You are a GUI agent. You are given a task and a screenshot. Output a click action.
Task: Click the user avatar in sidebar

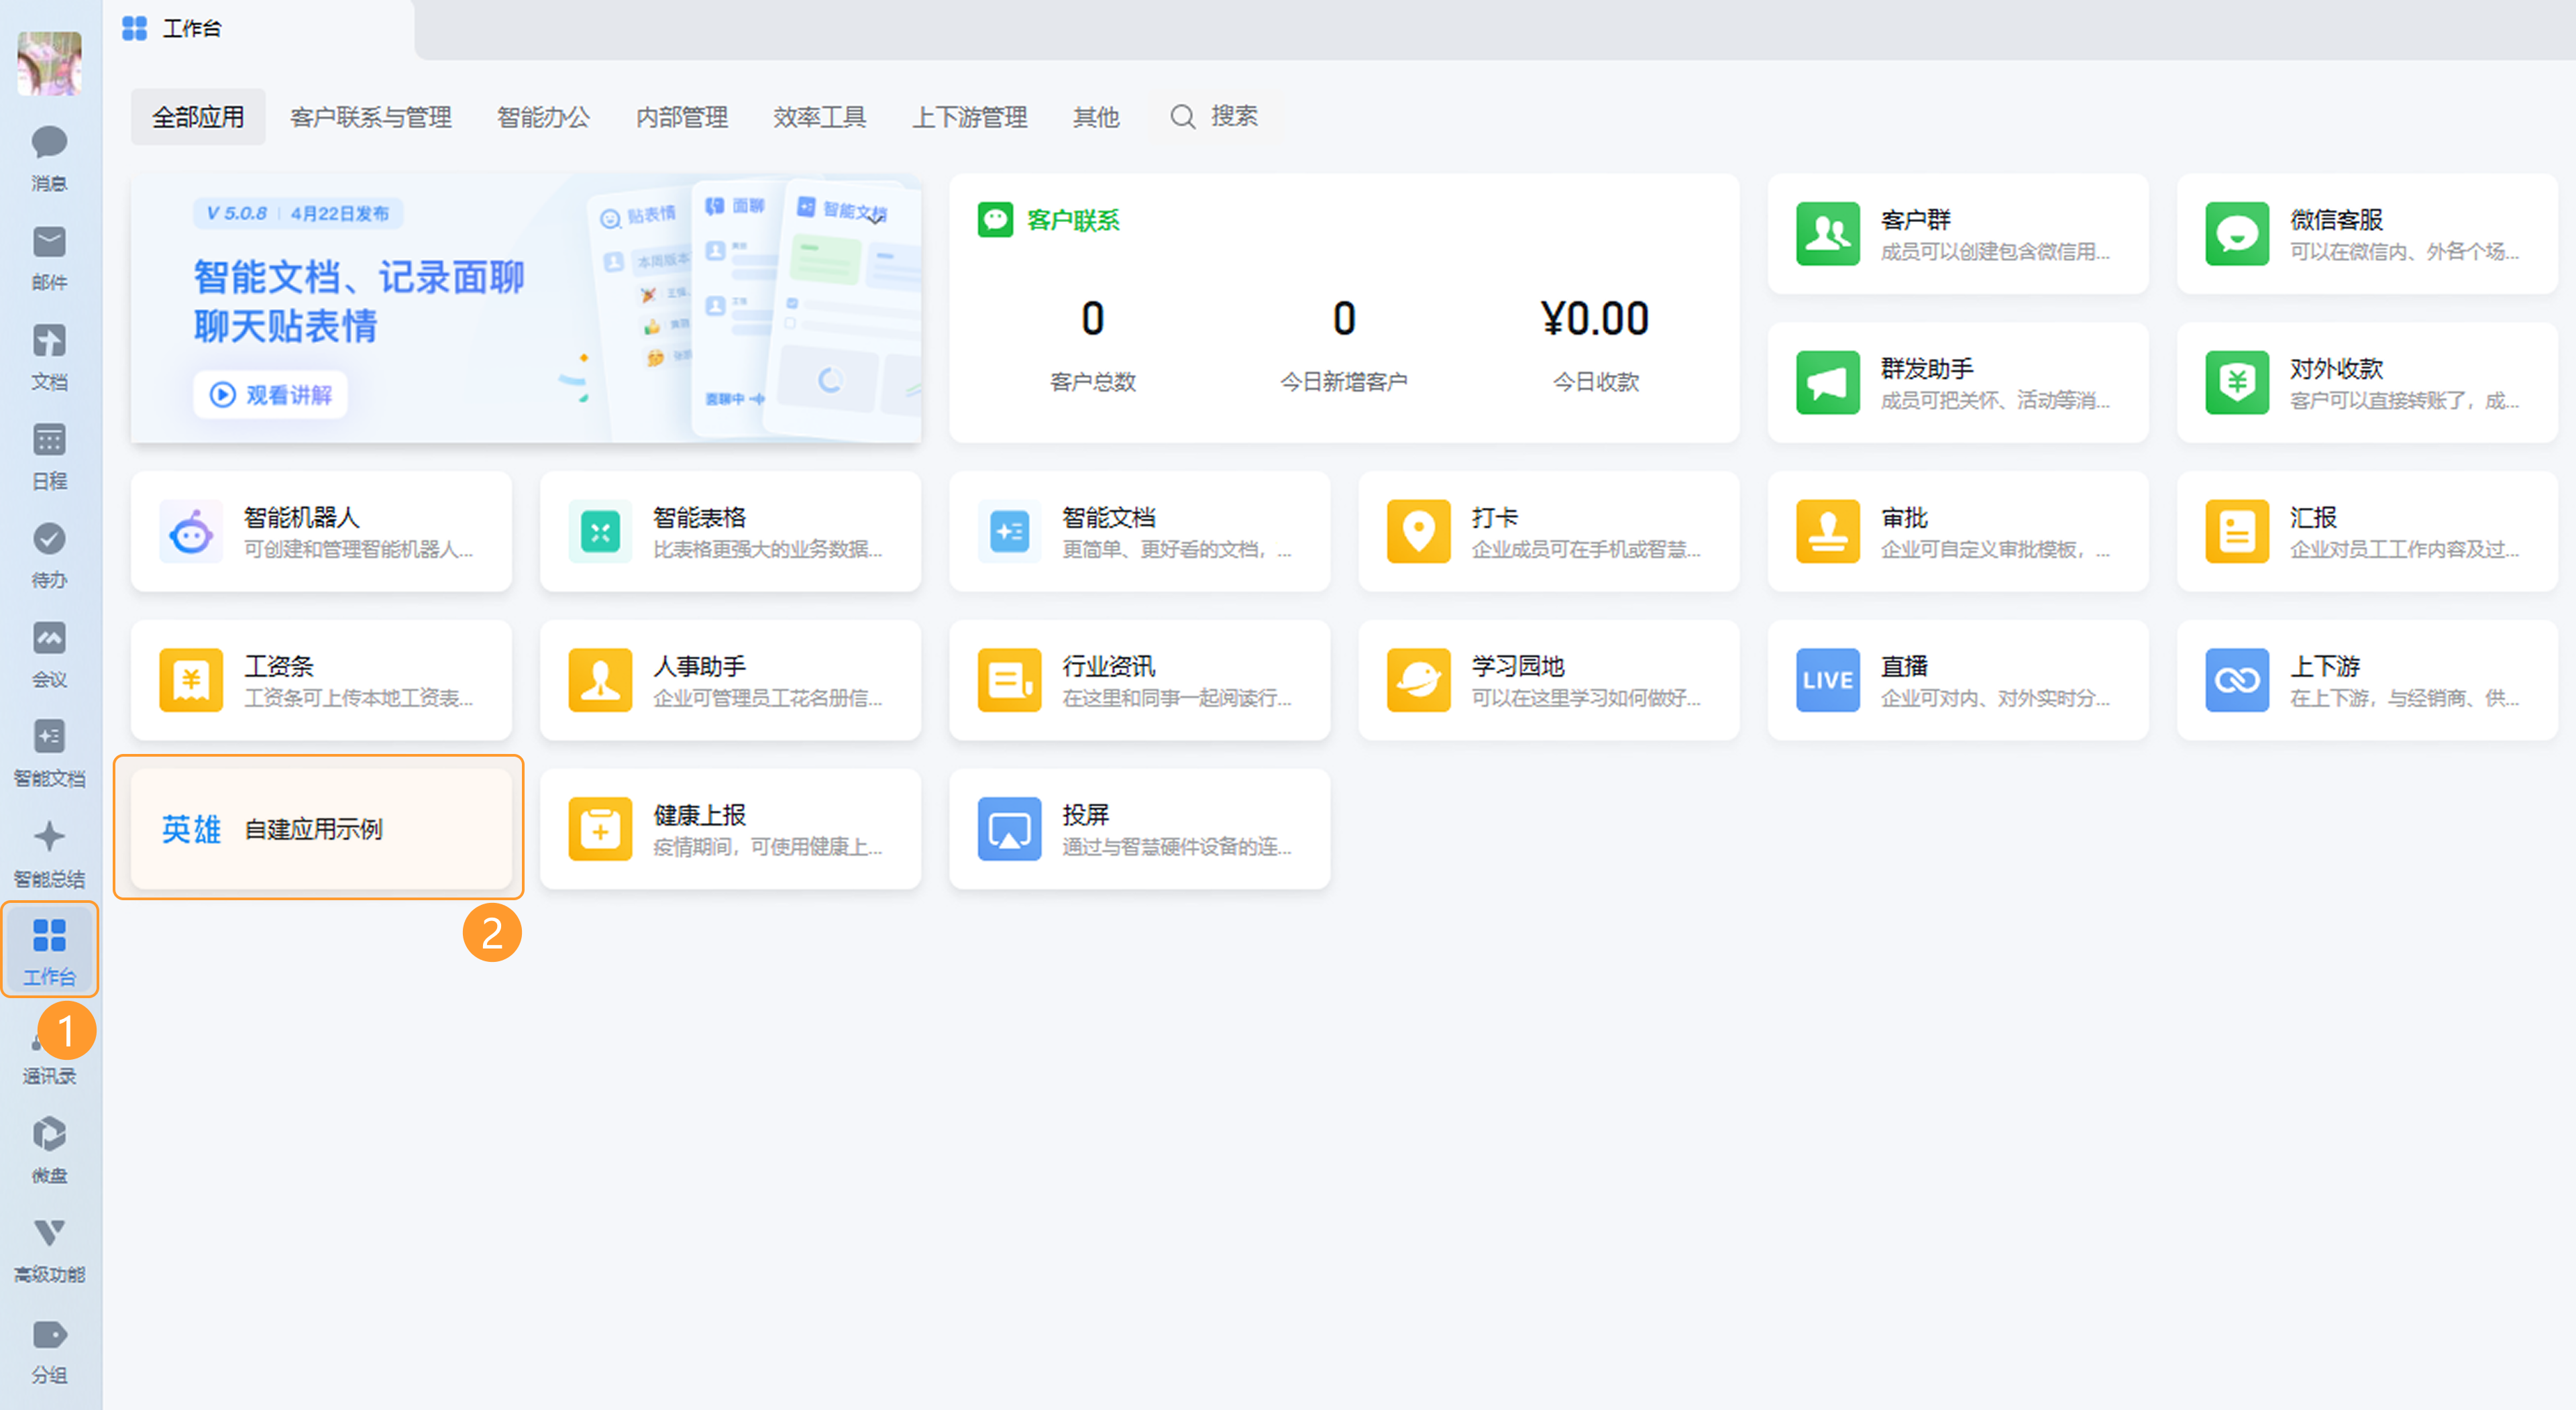[49, 63]
